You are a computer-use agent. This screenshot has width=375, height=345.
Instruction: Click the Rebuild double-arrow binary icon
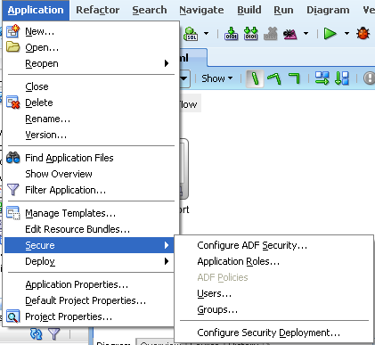(250, 34)
